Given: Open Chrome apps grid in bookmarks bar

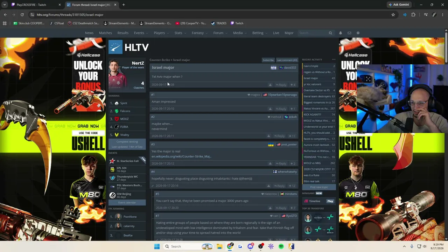Looking at the screenshot, I should coord(5,23).
